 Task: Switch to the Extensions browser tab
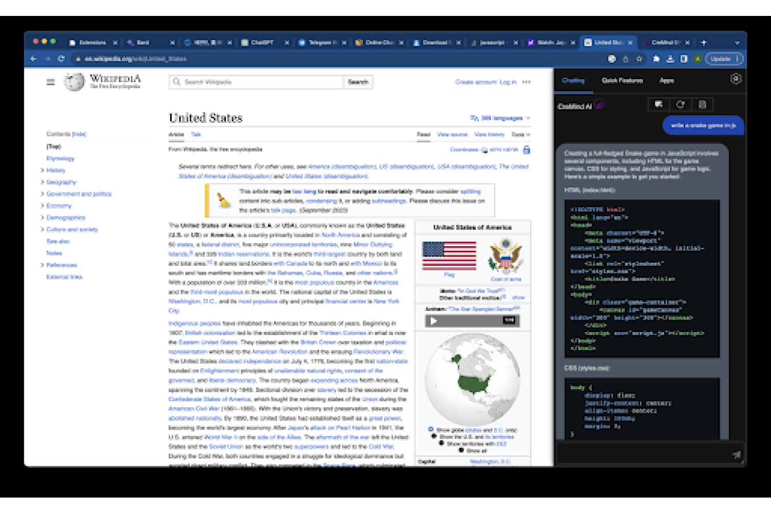tap(93, 43)
